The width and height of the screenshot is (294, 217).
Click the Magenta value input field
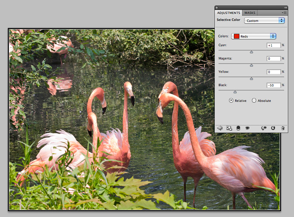(273, 58)
